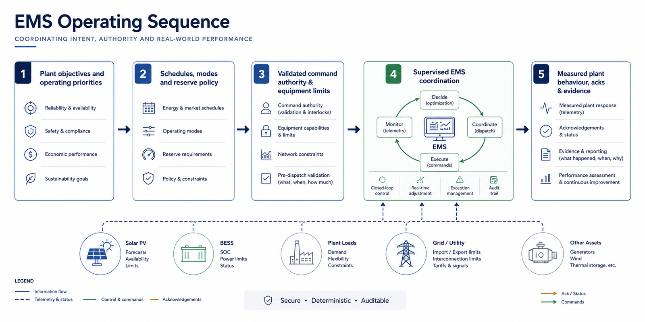Click the Audit trail document icon

pyautogui.click(x=494, y=180)
